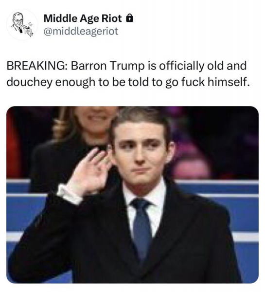Open the attached tweet photo
265x292 pixels.
132,195
